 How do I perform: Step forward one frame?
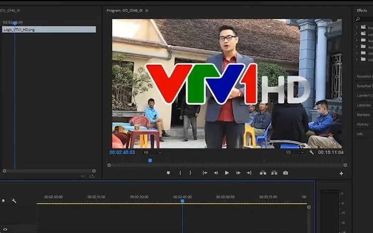pyautogui.click(x=238, y=173)
